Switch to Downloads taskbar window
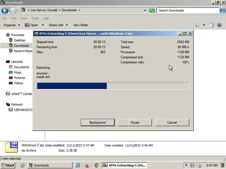Viewport: 226px width, 169px height. pyautogui.click(x=50, y=165)
